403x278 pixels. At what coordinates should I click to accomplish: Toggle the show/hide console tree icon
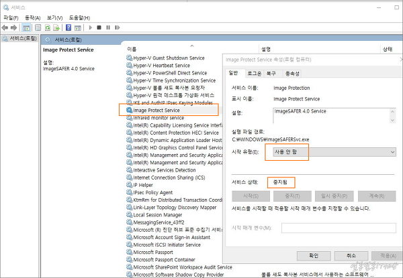click(27, 27)
